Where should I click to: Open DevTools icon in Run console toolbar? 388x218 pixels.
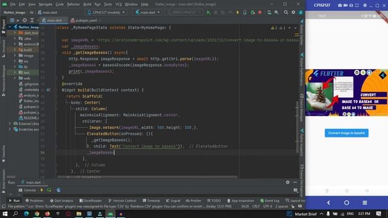(59, 190)
